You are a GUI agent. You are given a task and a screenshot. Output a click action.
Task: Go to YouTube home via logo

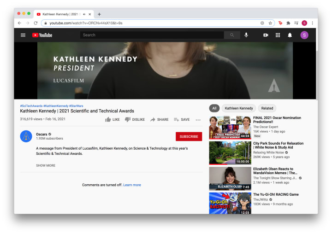click(42, 35)
